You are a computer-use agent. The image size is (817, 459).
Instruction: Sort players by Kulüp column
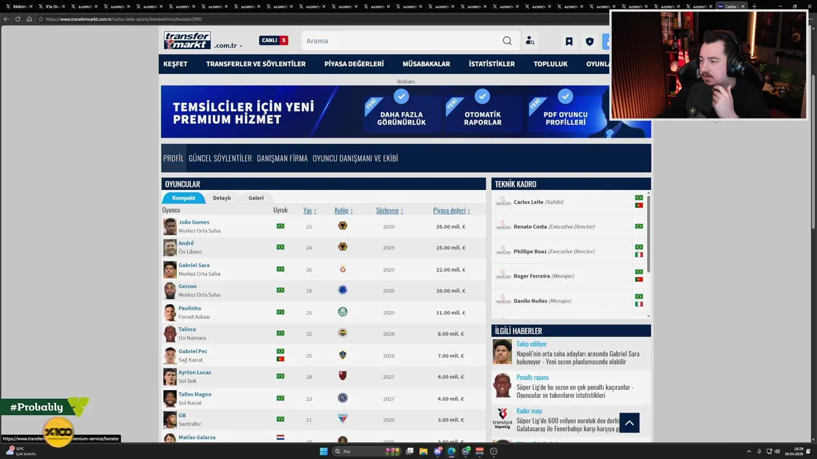(x=343, y=210)
